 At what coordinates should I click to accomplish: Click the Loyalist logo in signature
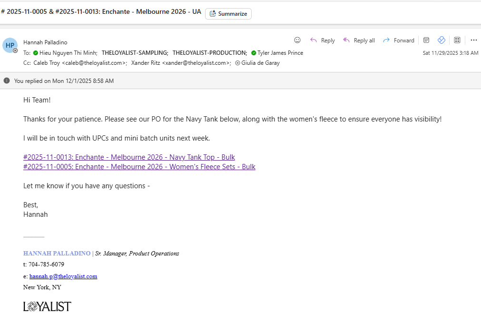tap(47, 306)
